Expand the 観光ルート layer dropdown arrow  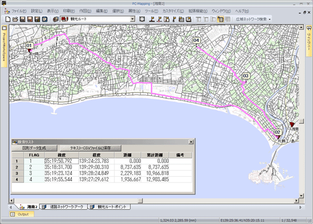[x=133, y=19]
